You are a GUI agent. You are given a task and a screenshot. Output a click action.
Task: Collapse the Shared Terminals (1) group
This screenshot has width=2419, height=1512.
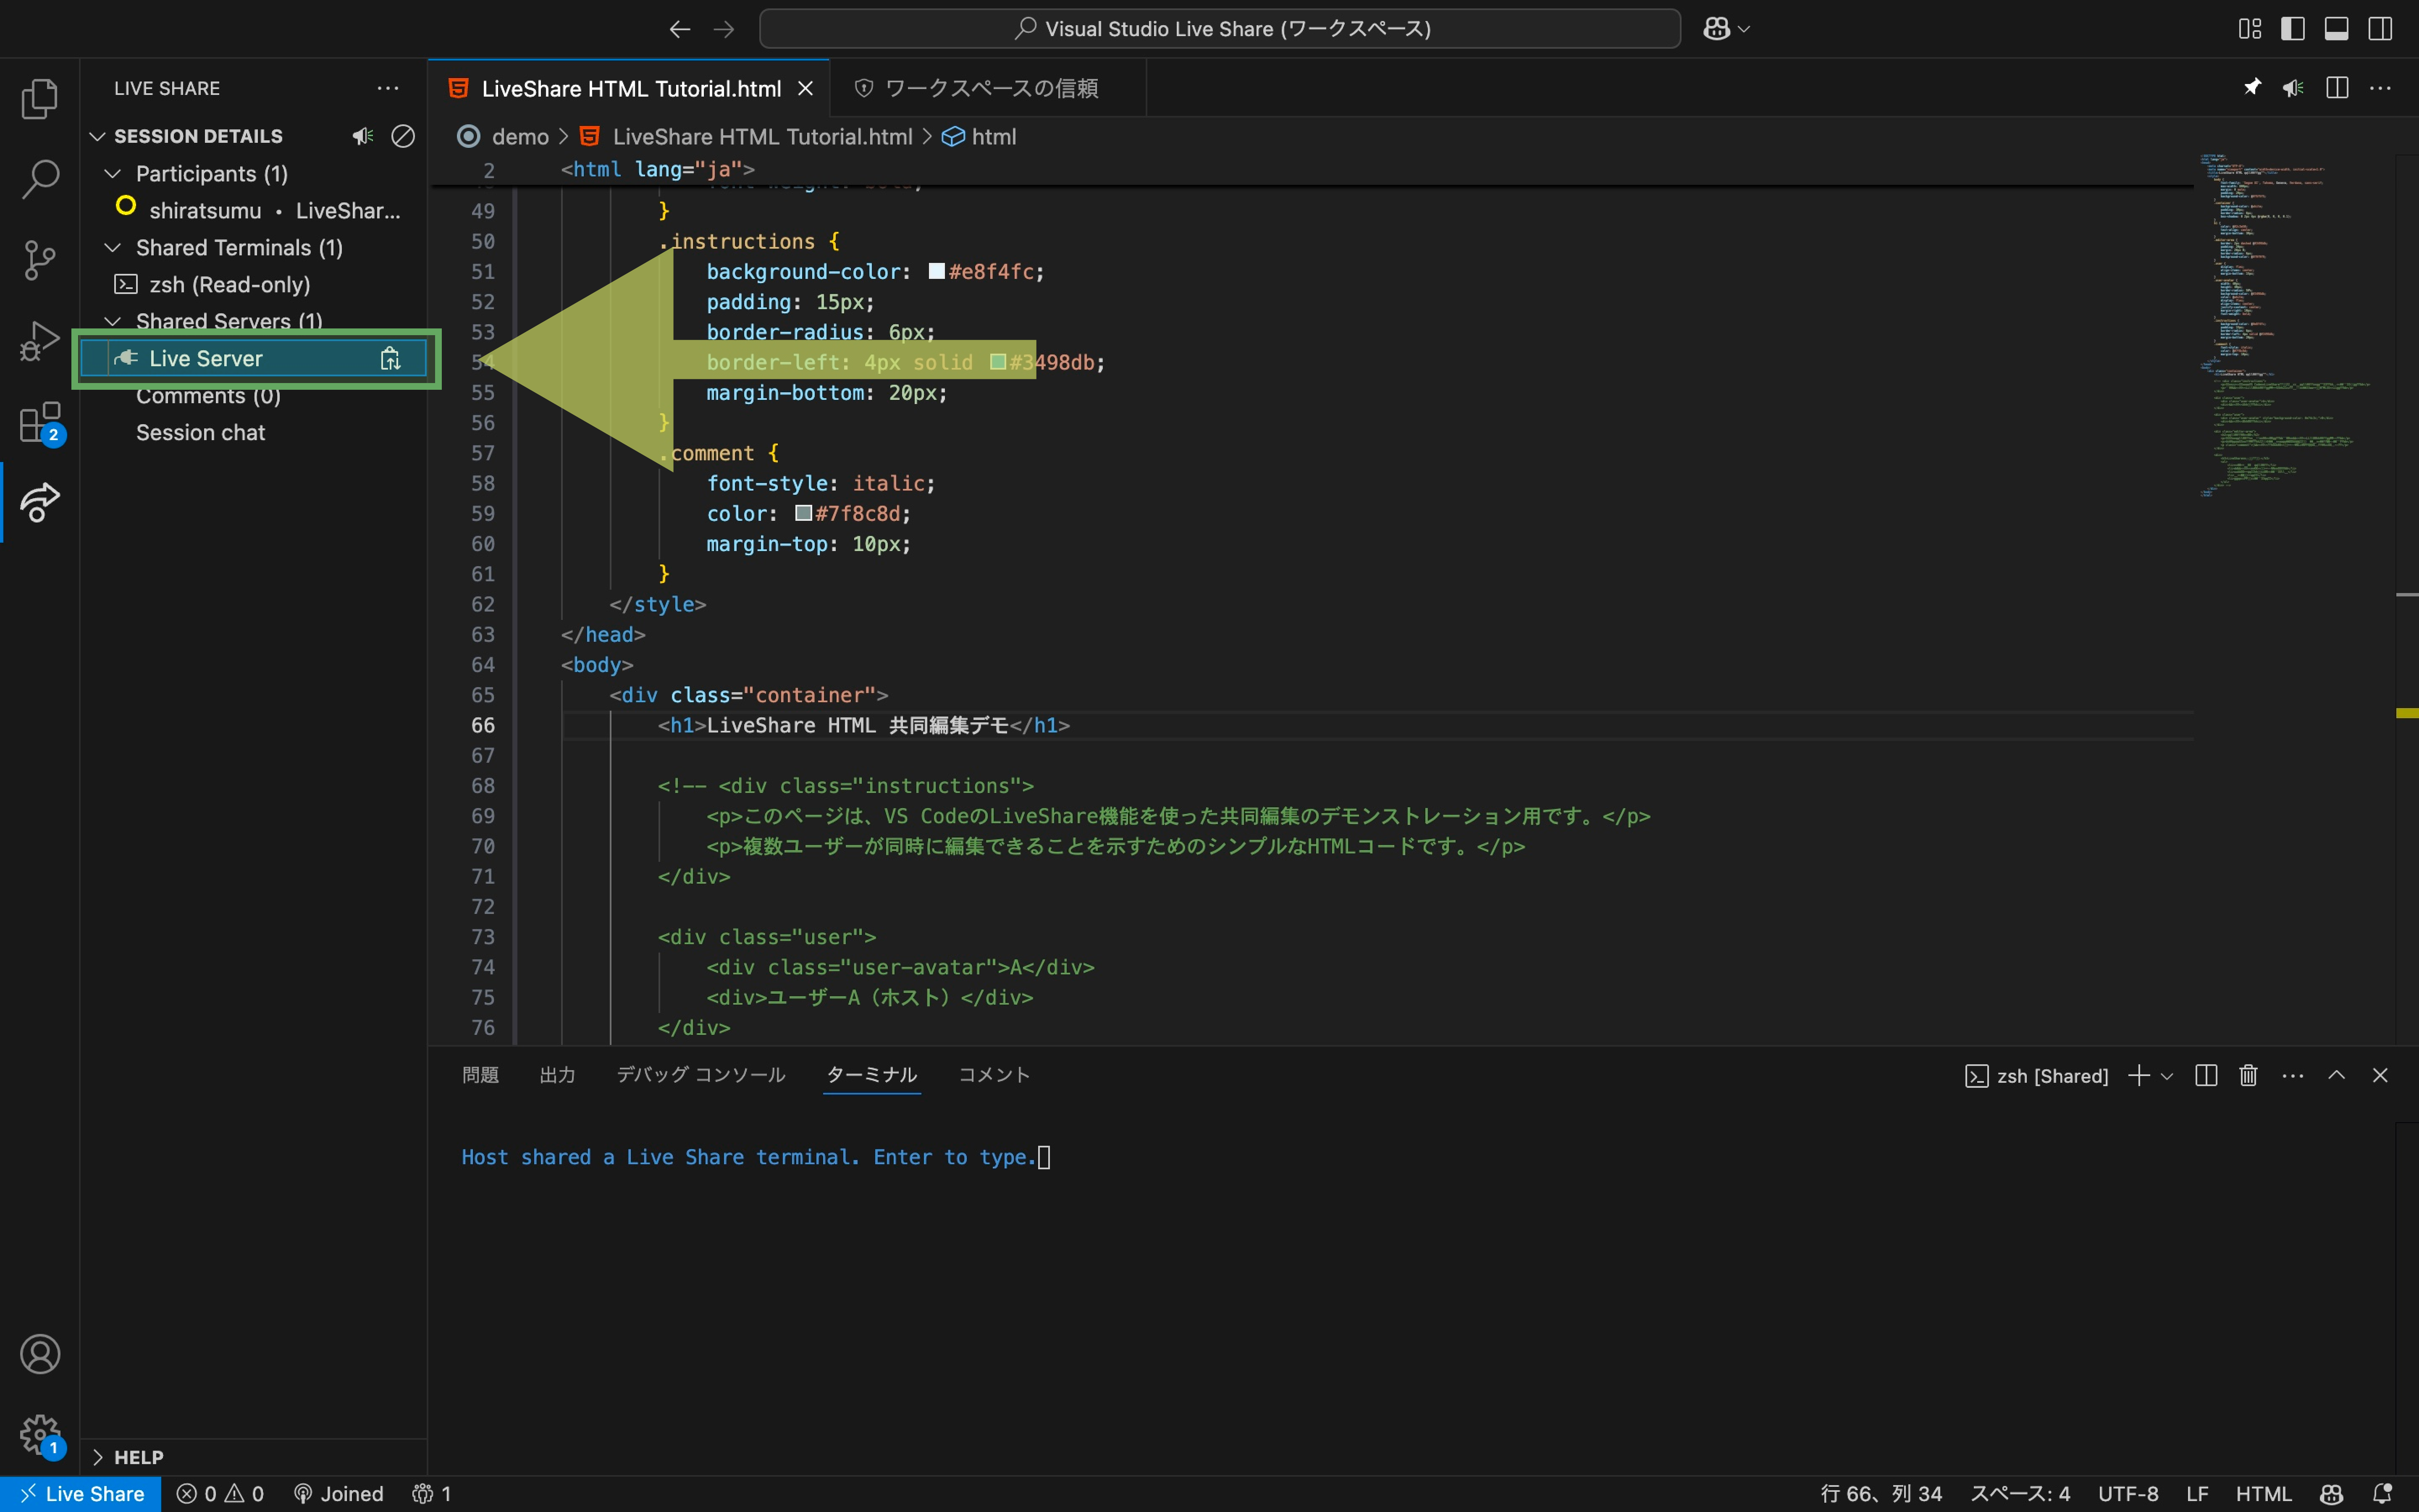tap(113, 247)
